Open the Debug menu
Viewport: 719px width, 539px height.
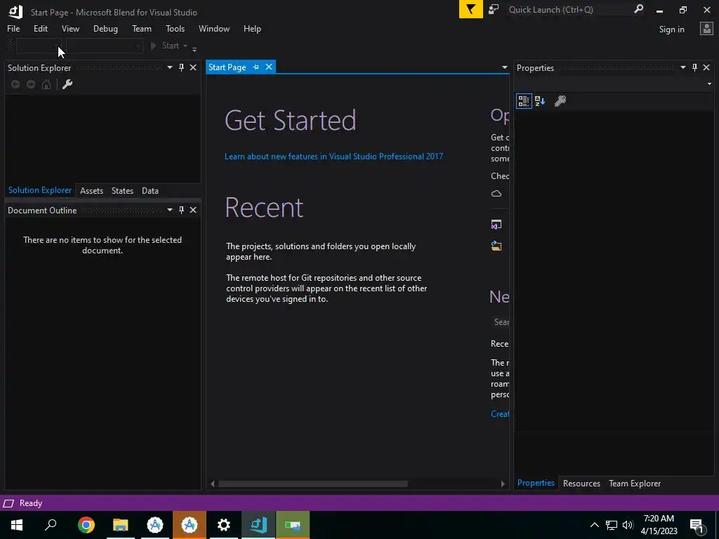(105, 29)
